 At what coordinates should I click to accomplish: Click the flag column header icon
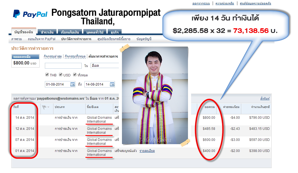click(44, 107)
